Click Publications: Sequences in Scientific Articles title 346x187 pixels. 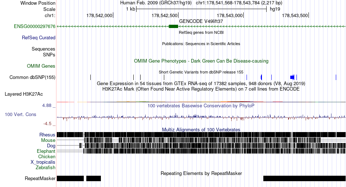coord(201,44)
